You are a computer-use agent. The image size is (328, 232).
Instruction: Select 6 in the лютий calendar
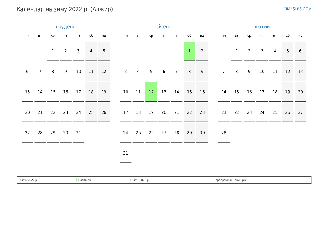[x=301, y=51]
